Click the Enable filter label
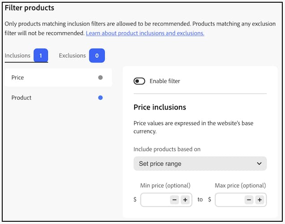The width and height of the screenshot is (285, 224). (x=165, y=81)
